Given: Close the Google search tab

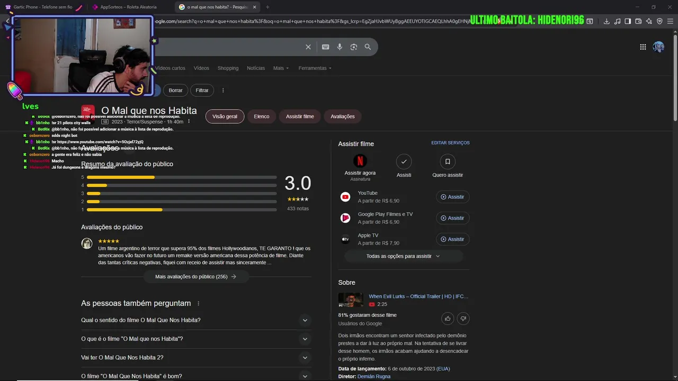Looking at the screenshot, I should click(255, 7).
